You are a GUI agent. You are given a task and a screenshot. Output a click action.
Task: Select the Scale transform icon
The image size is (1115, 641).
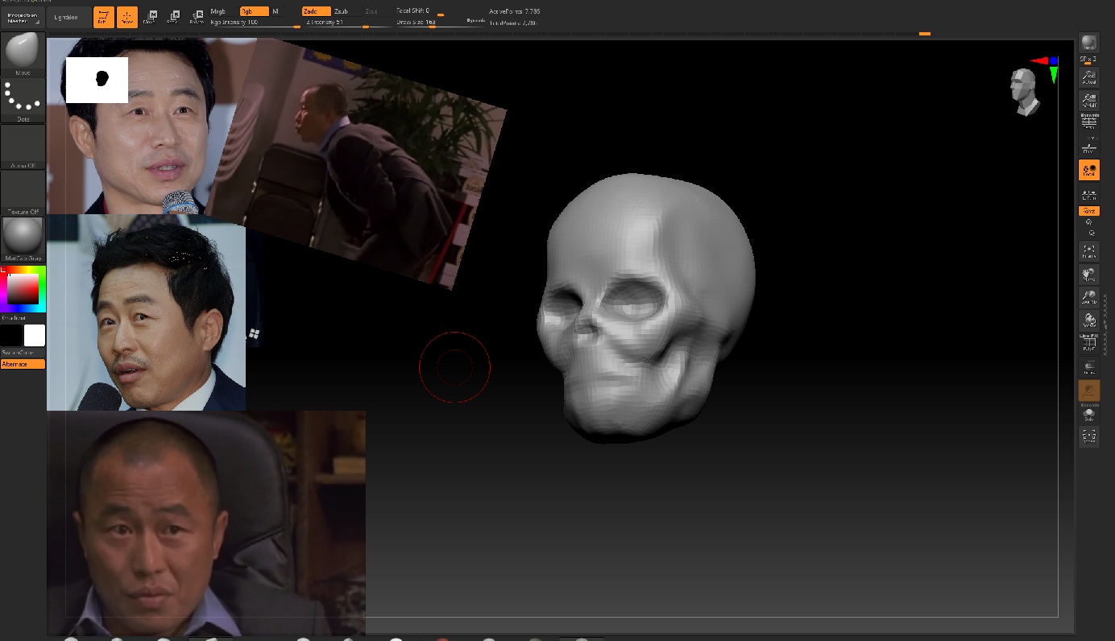tap(173, 17)
